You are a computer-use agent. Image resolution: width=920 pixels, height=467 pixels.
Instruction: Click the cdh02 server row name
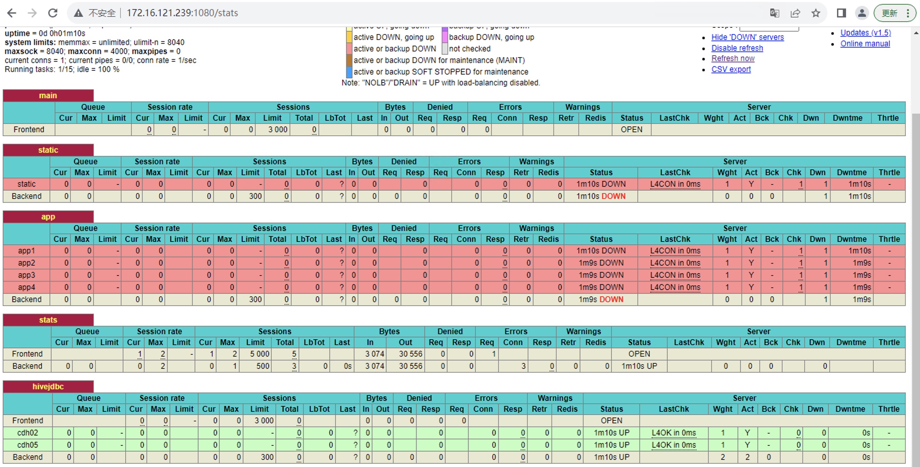[x=28, y=433]
